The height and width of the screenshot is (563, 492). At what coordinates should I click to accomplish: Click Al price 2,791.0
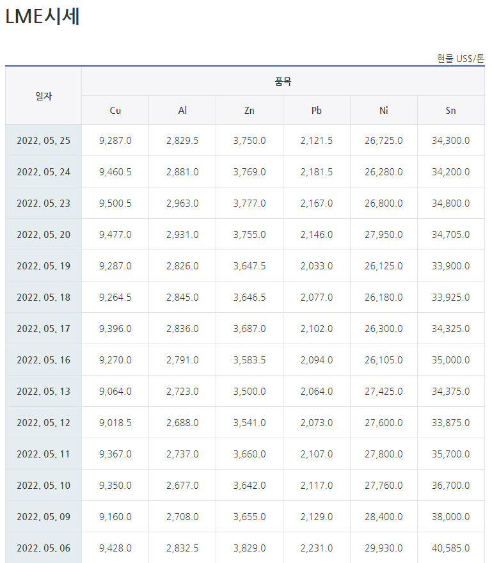click(x=182, y=360)
